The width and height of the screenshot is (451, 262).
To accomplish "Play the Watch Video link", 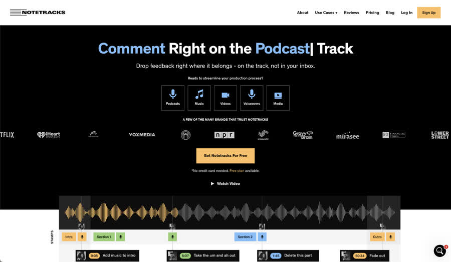I will (225, 184).
